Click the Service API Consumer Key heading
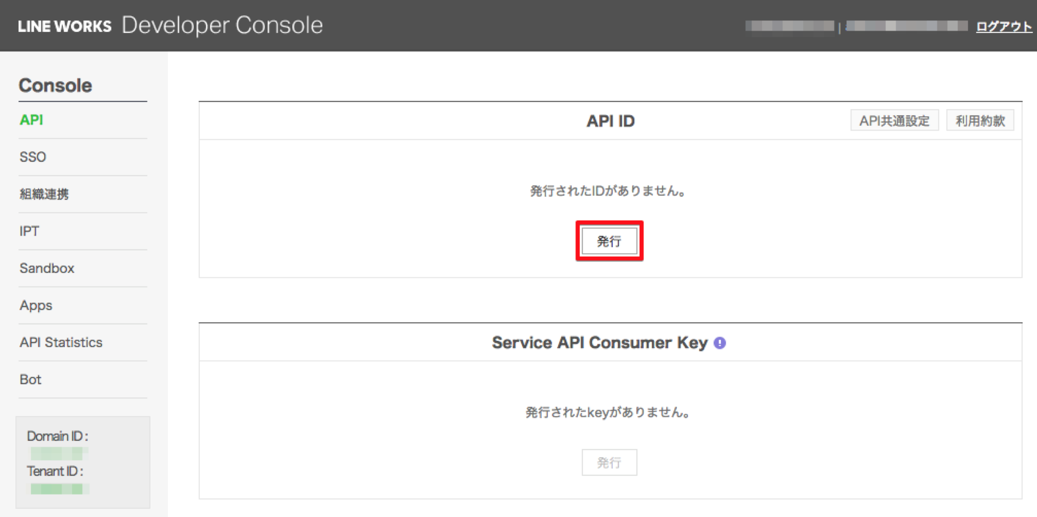Screen dimensions: 1037x517 pyautogui.click(x=601, y=342)
